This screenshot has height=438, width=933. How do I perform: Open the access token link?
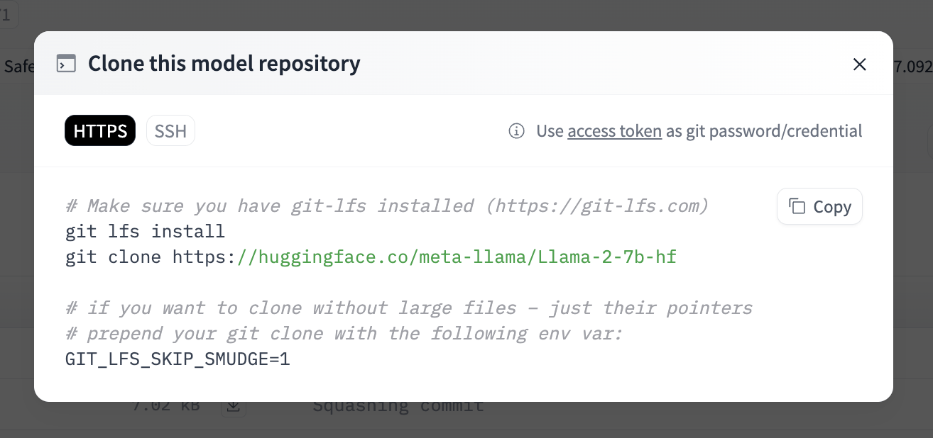(615, 131)
